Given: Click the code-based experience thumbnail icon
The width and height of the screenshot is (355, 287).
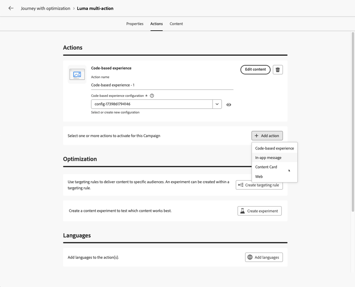Looking at the screenshot, I should (x=77, y=74).
